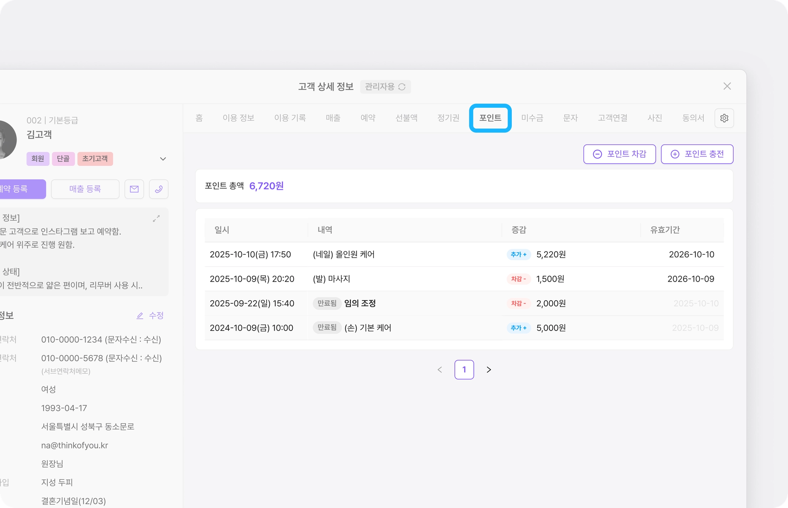The width and height of the screenshot is (788, 508).
Task: Expand the memo with the diagonal arrows icon
Action: coord(156,219)
